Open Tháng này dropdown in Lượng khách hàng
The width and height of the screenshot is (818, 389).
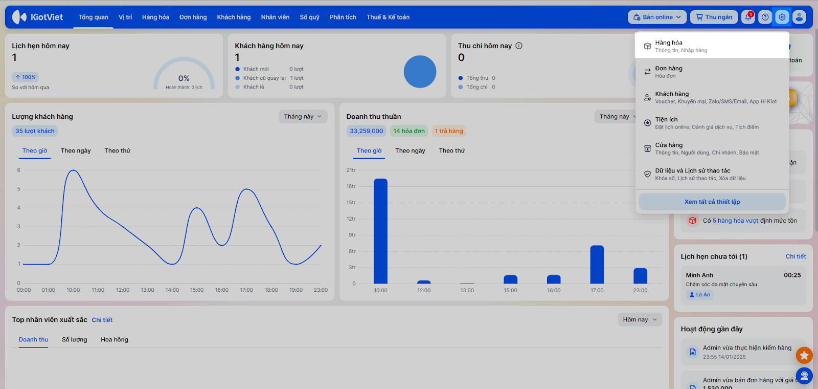(303, 117)
